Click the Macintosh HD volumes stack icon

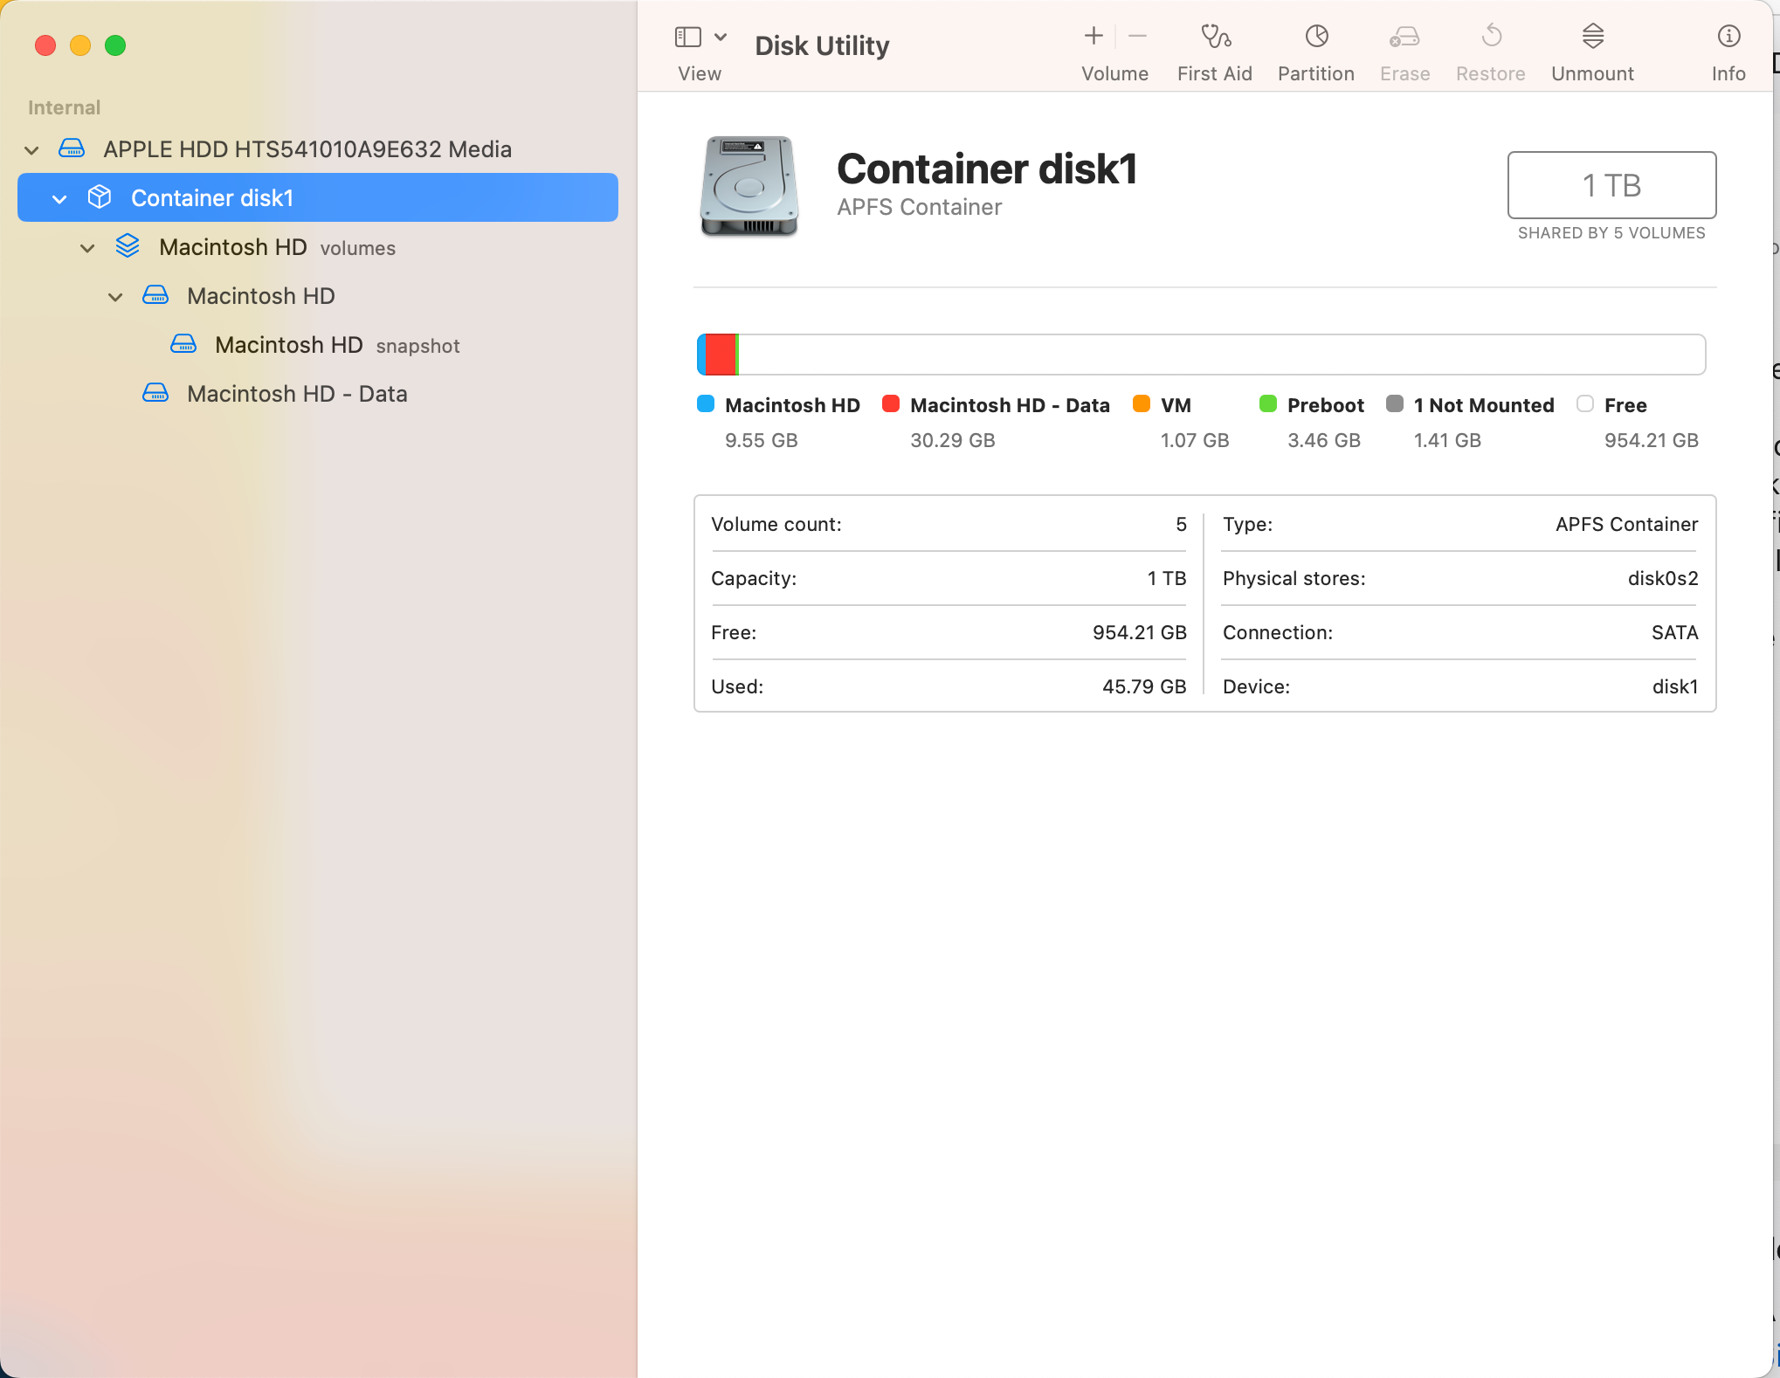pyautogui.click(x=128, y=246)
